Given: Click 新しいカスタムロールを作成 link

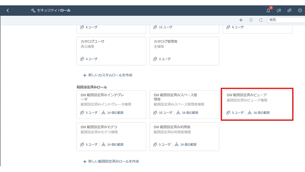Looking at the screenshot, I should (x=110, y=75).
